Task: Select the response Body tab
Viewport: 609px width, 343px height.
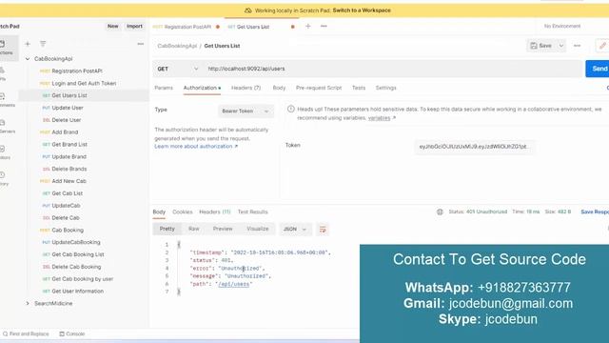Action: click(159, 212)
